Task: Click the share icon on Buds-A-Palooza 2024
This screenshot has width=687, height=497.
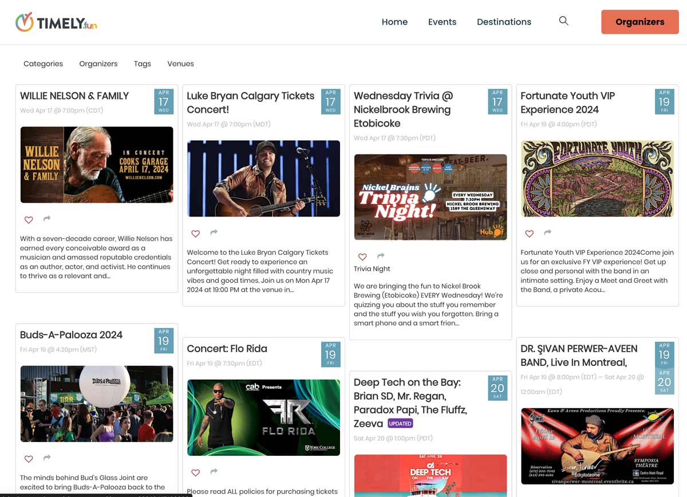Action: coord(46,459)
